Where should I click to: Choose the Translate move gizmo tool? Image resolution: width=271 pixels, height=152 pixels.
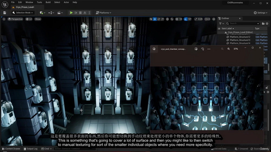click(x=155, y=19)
